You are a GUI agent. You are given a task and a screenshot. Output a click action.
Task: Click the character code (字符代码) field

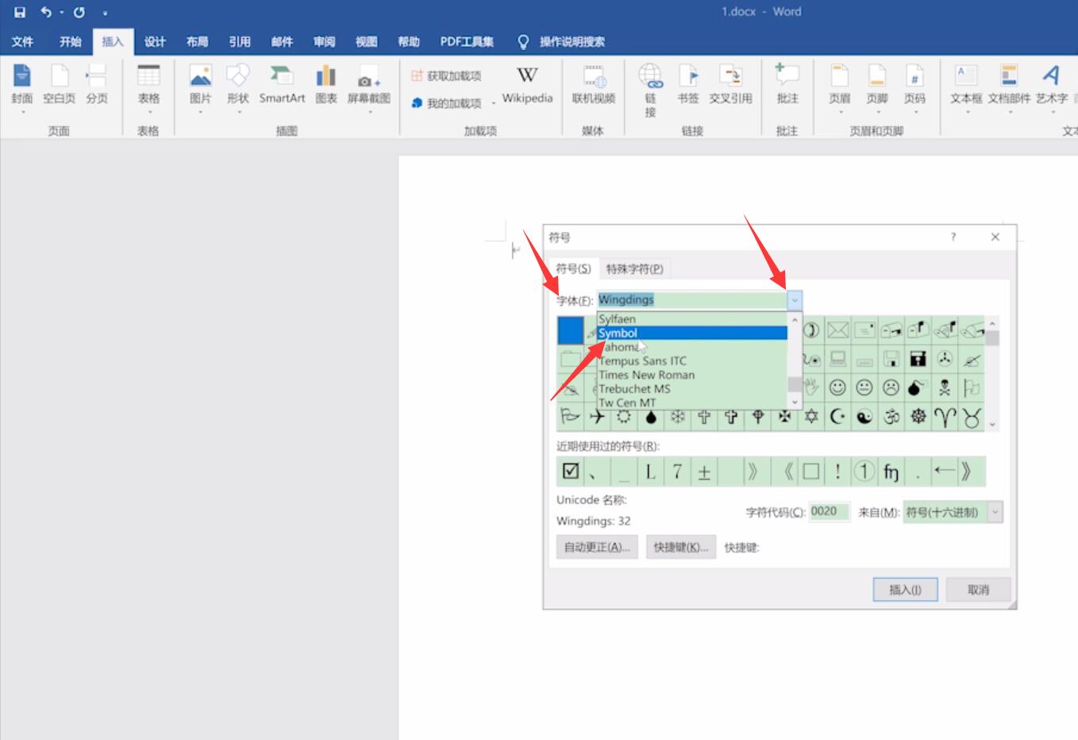coord(829,512)
